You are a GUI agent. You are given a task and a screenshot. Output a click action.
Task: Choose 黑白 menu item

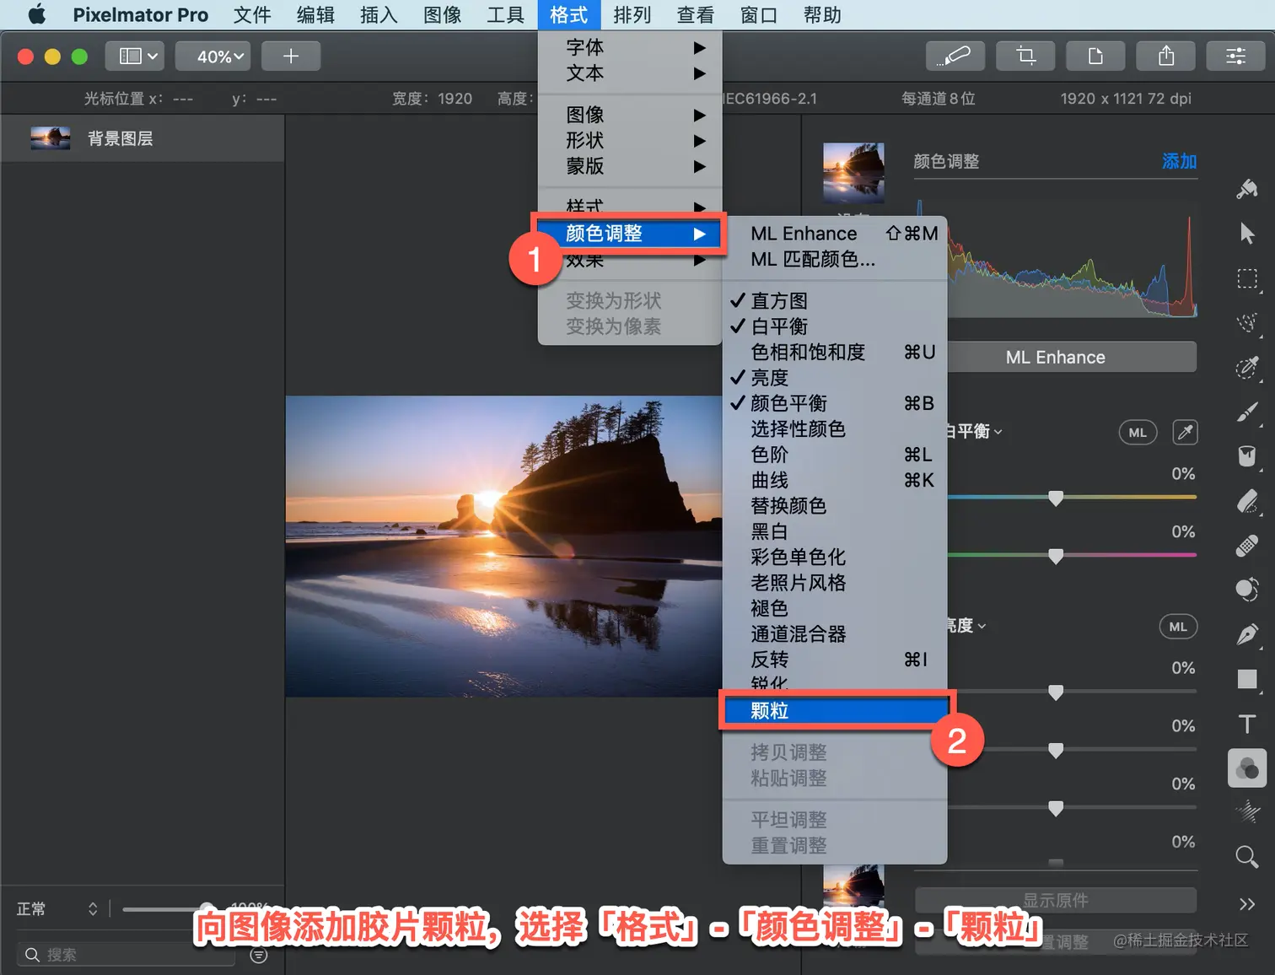coord(835,531)
